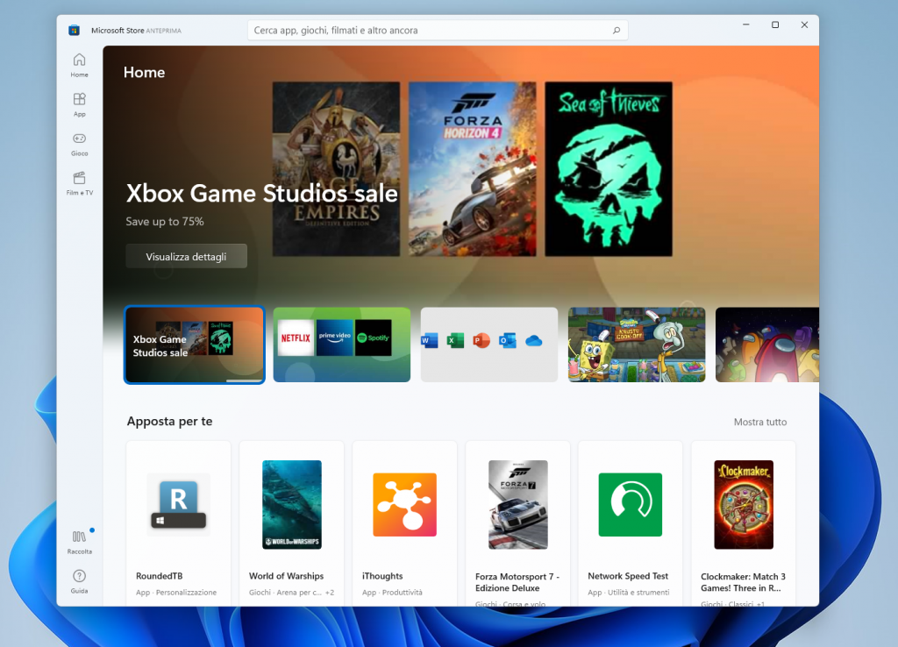Open World of Warships game art
The width and height of the screenshot is (898, 647).
(x=292, y=504)
